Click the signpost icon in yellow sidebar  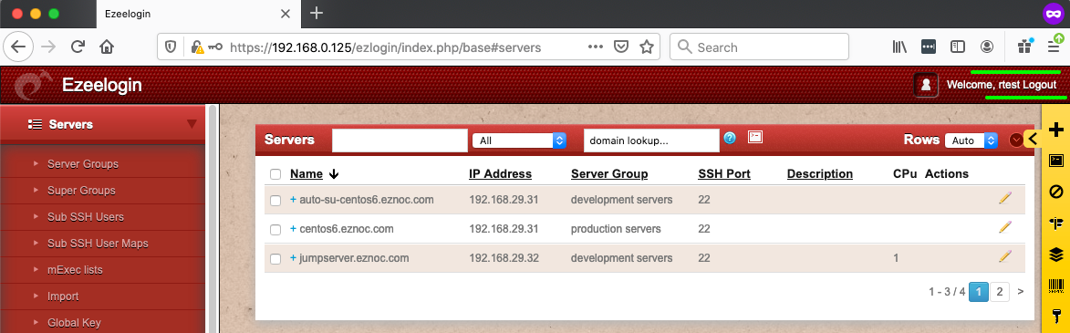pos(1055,223)
